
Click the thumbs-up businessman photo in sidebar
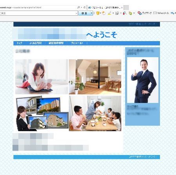point(143,80)
